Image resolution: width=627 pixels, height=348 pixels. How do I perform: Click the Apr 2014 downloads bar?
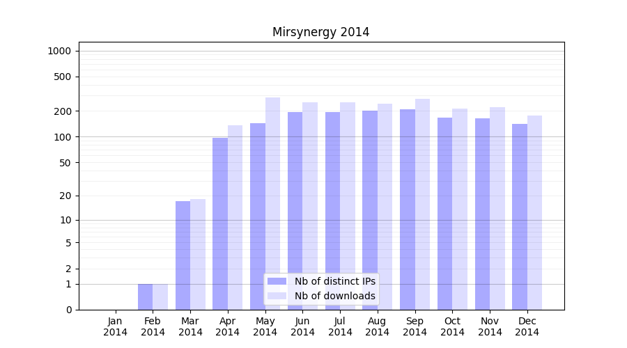click(235, 217)
